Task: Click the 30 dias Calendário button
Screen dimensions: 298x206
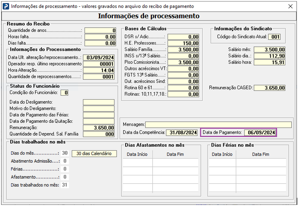Action: click(94, 153)
